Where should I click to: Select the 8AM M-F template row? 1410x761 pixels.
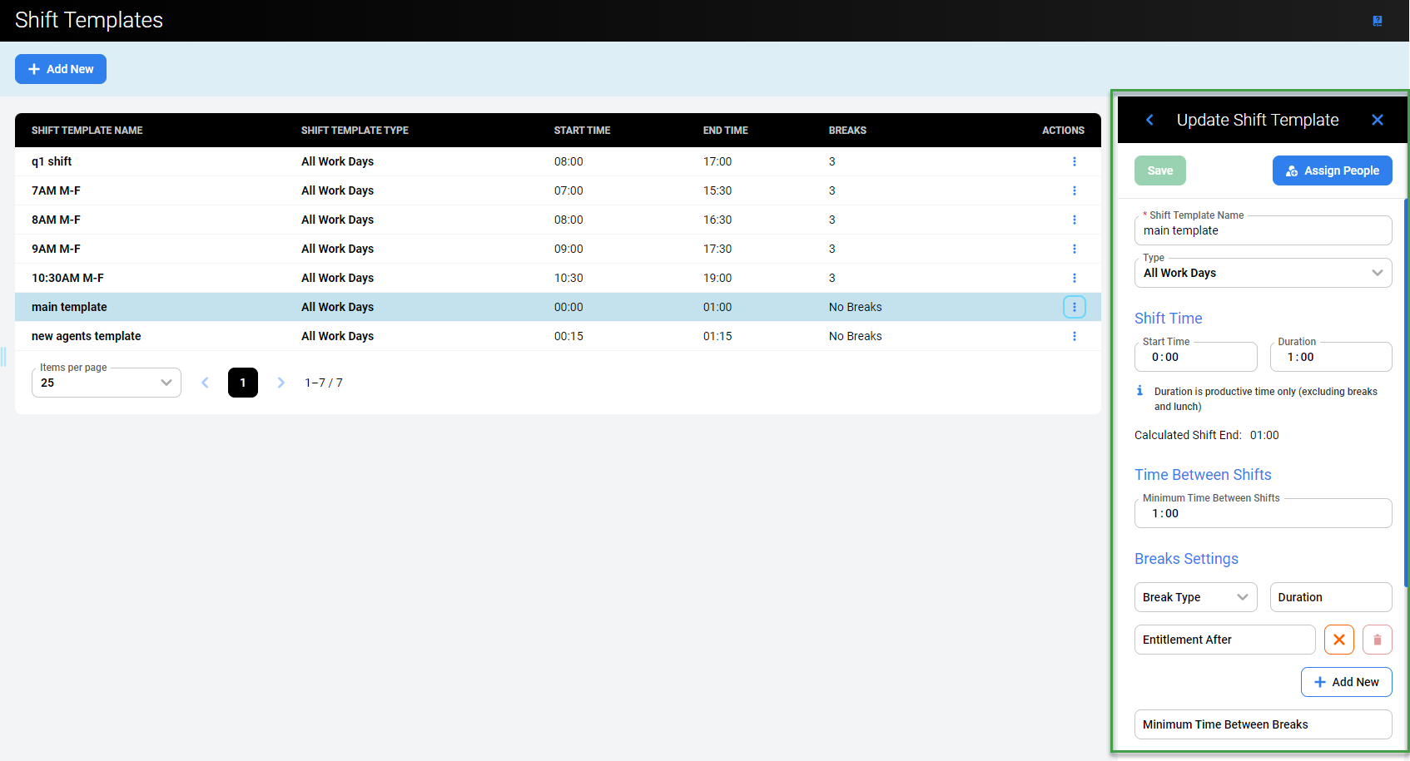57,220
